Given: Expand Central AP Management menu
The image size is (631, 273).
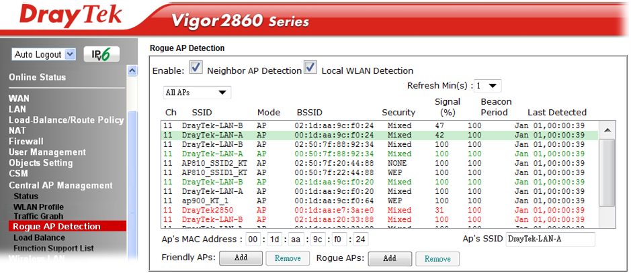Looking at the screenshot, I should 60,186.
